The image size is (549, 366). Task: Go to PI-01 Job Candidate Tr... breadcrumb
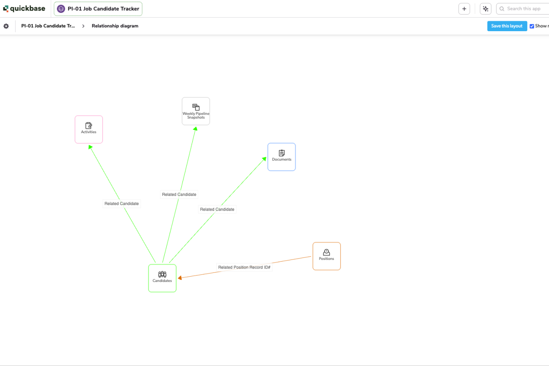(48, 26)
